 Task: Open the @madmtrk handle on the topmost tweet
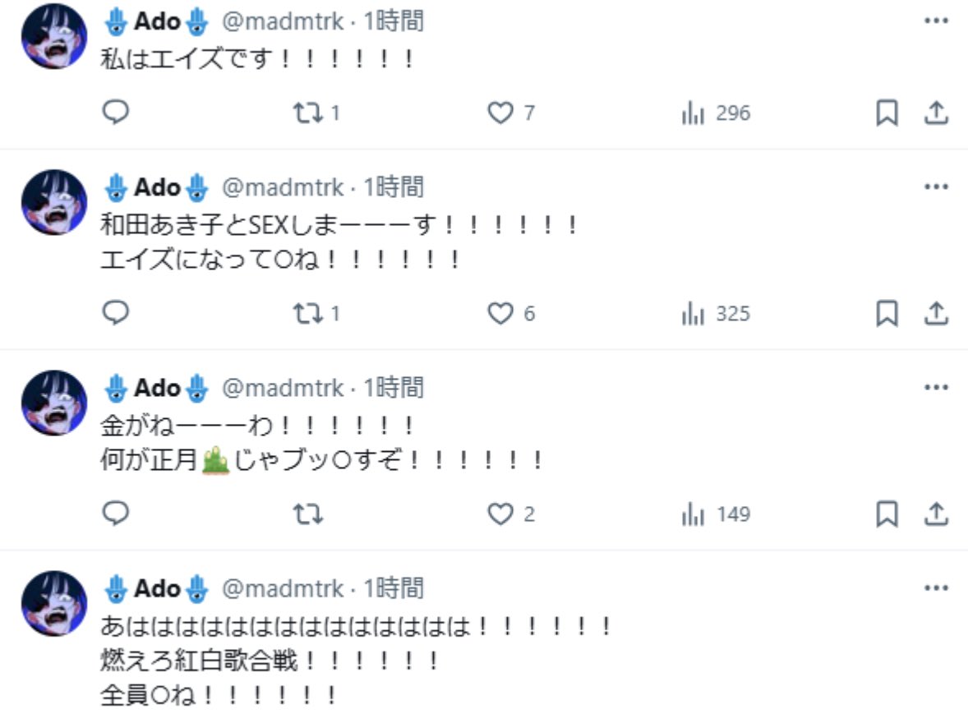point(283,21)
